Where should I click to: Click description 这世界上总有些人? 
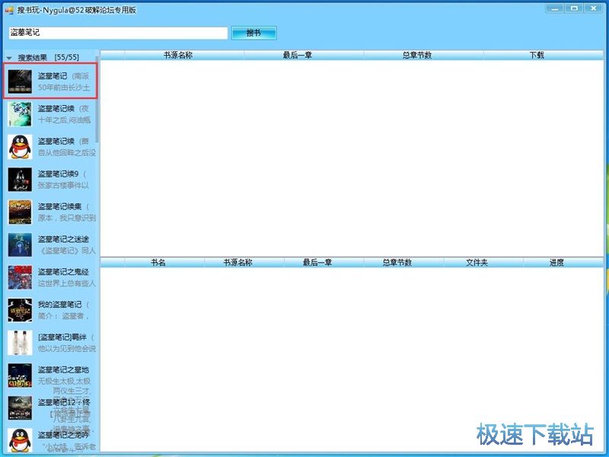(66, 283)
